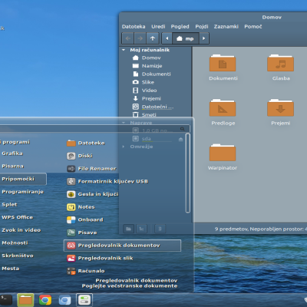Screen dimensions: 307x307
Task: Open the Glasba music folder
Action: point(280,63)
